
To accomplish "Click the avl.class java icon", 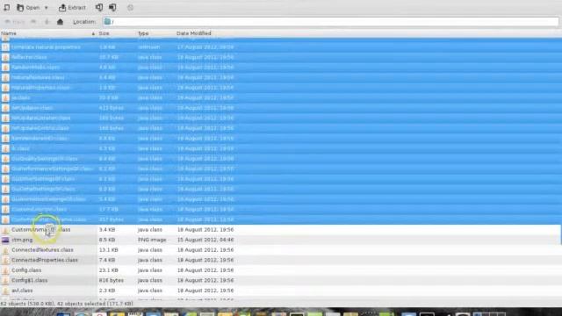I will (5, 291).
